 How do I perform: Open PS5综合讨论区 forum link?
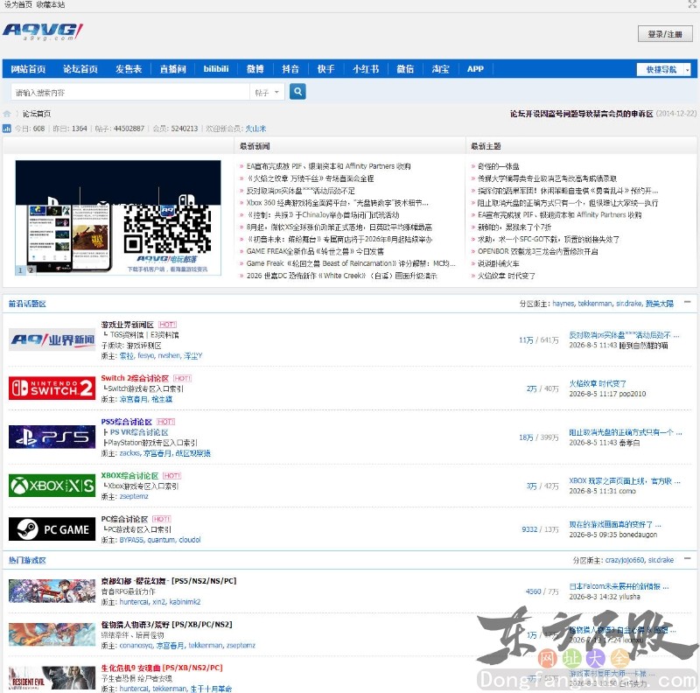click(126, 422)
